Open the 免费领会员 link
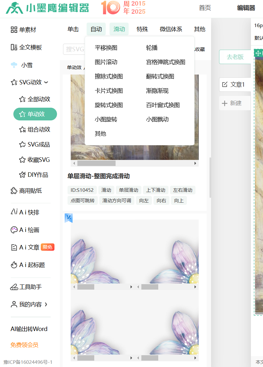263x367 pixels. click(25, 345)
